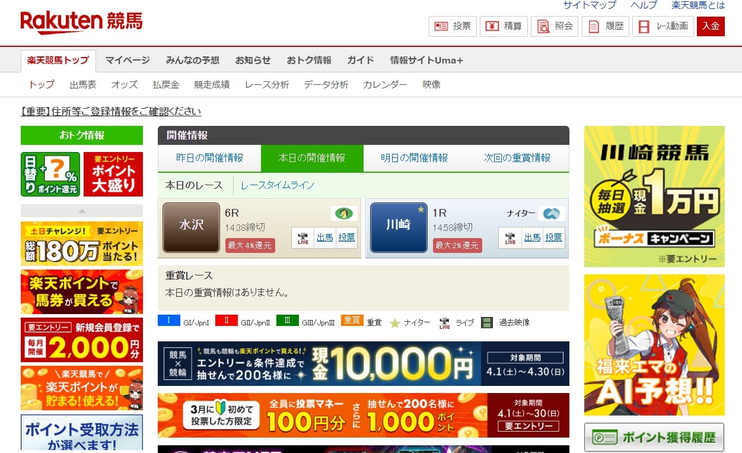
Task: Open the 投票 link for 水沢 6R
Action: click(x=347, y=237)
